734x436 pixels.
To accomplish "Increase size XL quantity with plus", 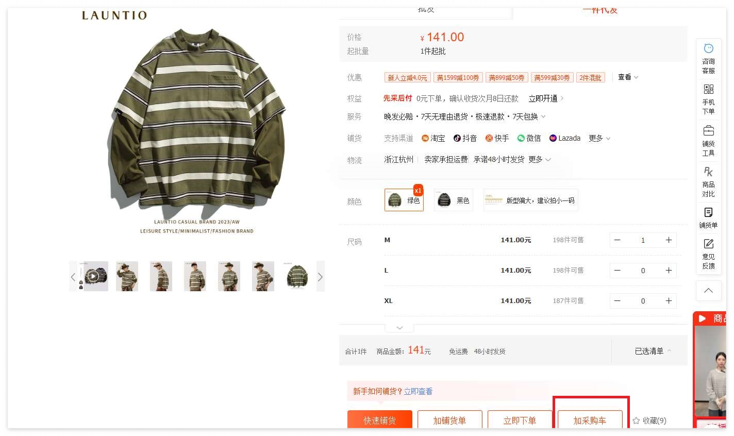I will tap(669, 301).
